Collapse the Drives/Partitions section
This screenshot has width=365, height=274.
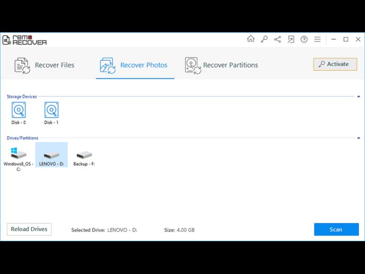pos(359,138)
